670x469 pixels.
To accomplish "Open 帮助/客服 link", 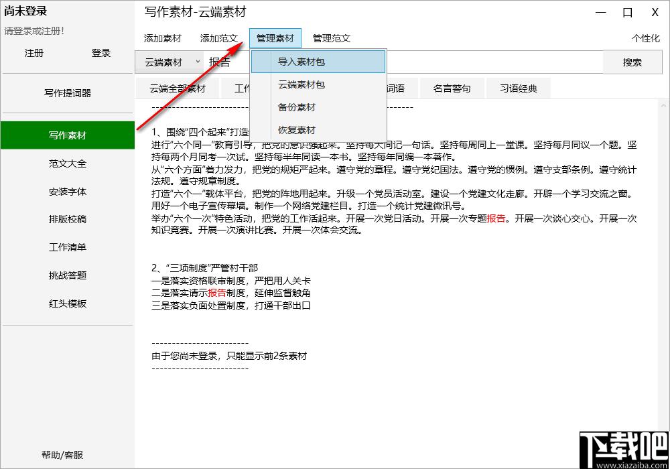I will [x=62, y=455].
